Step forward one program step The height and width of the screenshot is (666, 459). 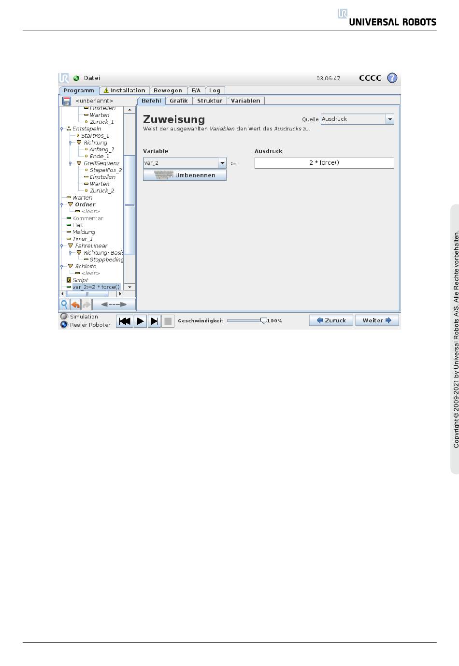tap(154, 321)
